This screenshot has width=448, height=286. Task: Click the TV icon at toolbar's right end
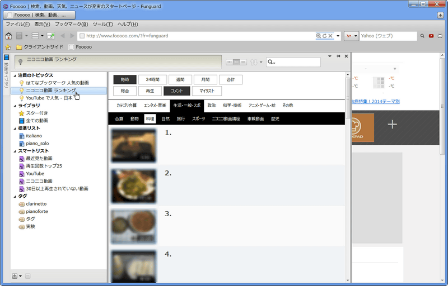tap(440, 36)
